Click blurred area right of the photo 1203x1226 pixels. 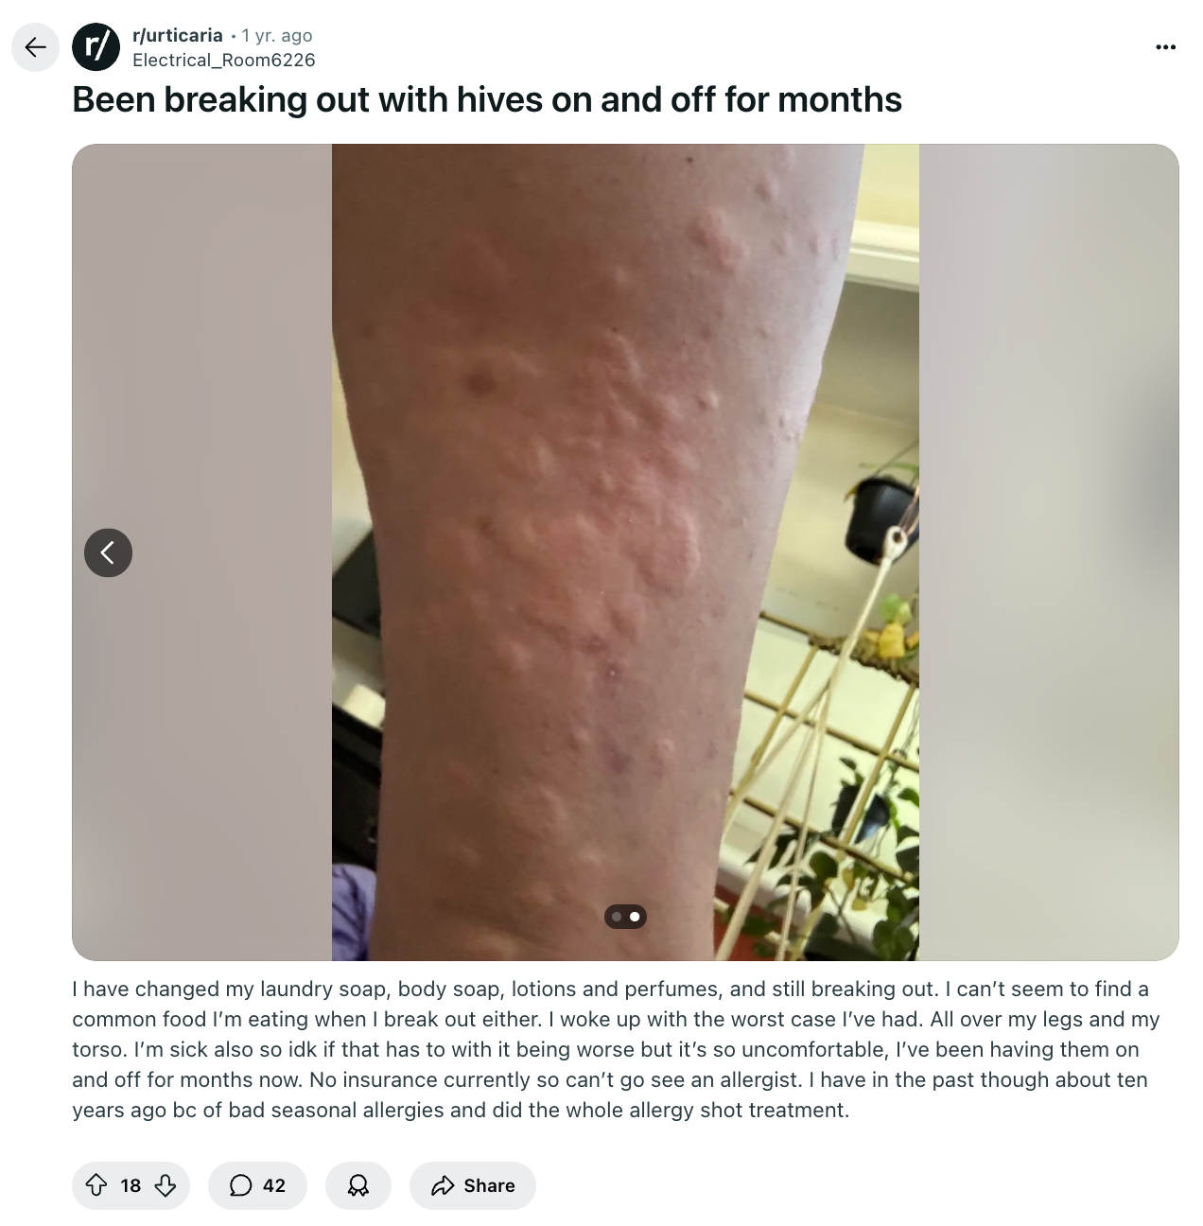click(x=1049, y=552)
